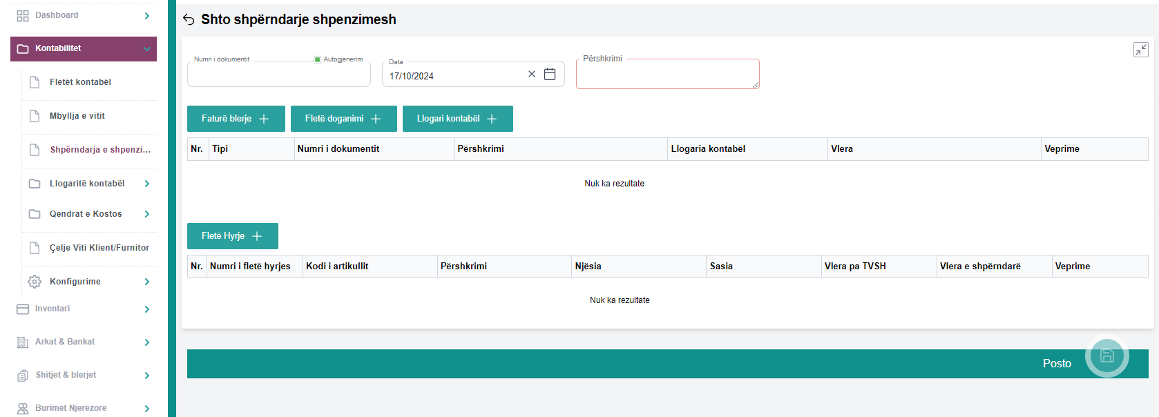Expand the Inventari sidebar section
This screenshot has width=1159, height=417.
coord(147,309)
